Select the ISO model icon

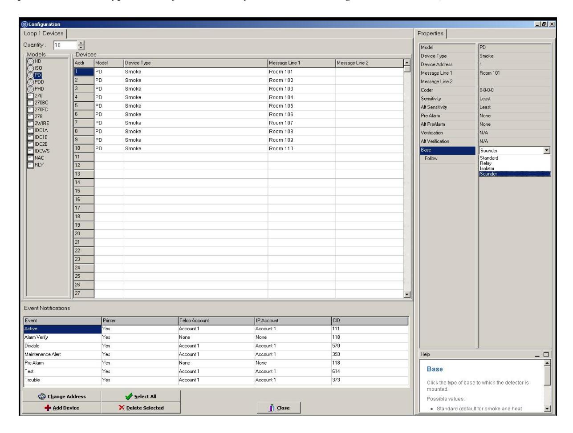coord(31,68)
